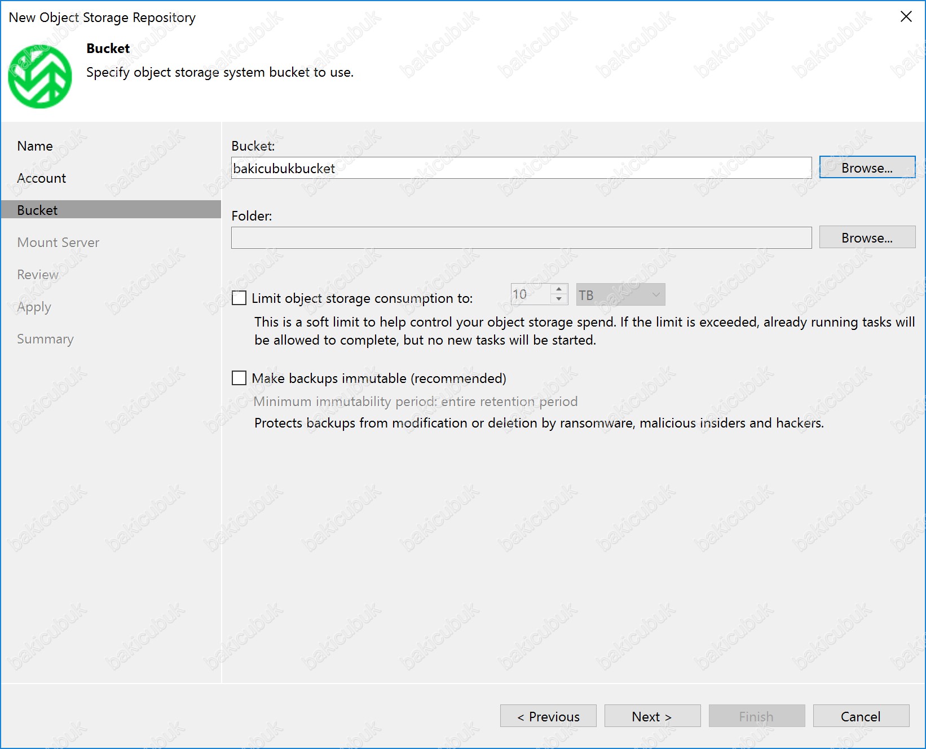Screen dimensions: 926x749
Task: Increase storage limit with up arrow
Action: coord(558,289)
